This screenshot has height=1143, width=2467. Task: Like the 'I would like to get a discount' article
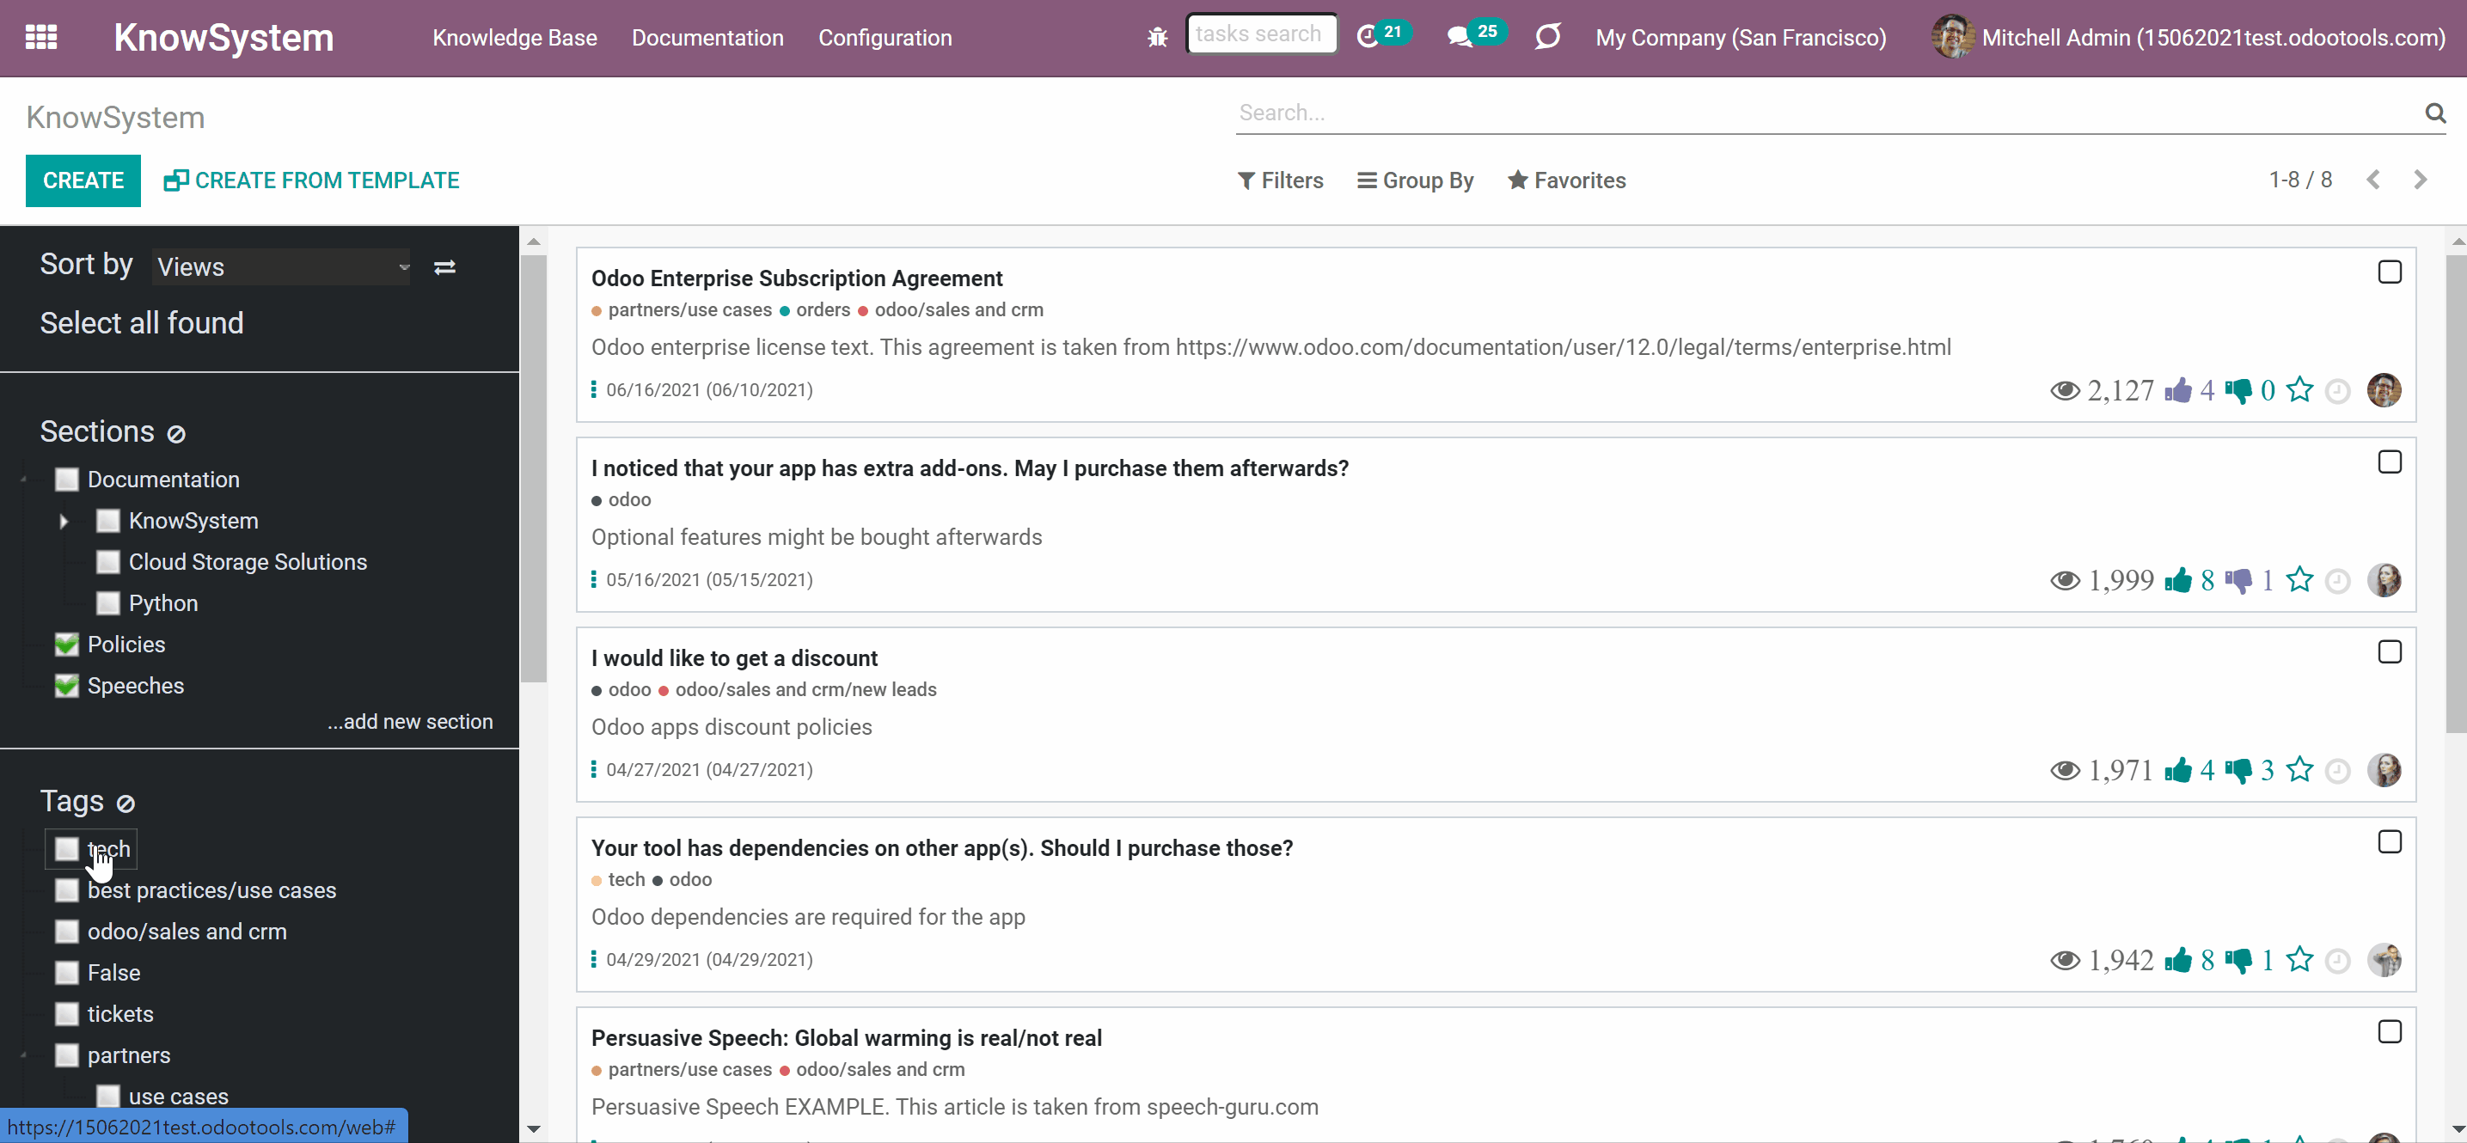pos(2178,770)
